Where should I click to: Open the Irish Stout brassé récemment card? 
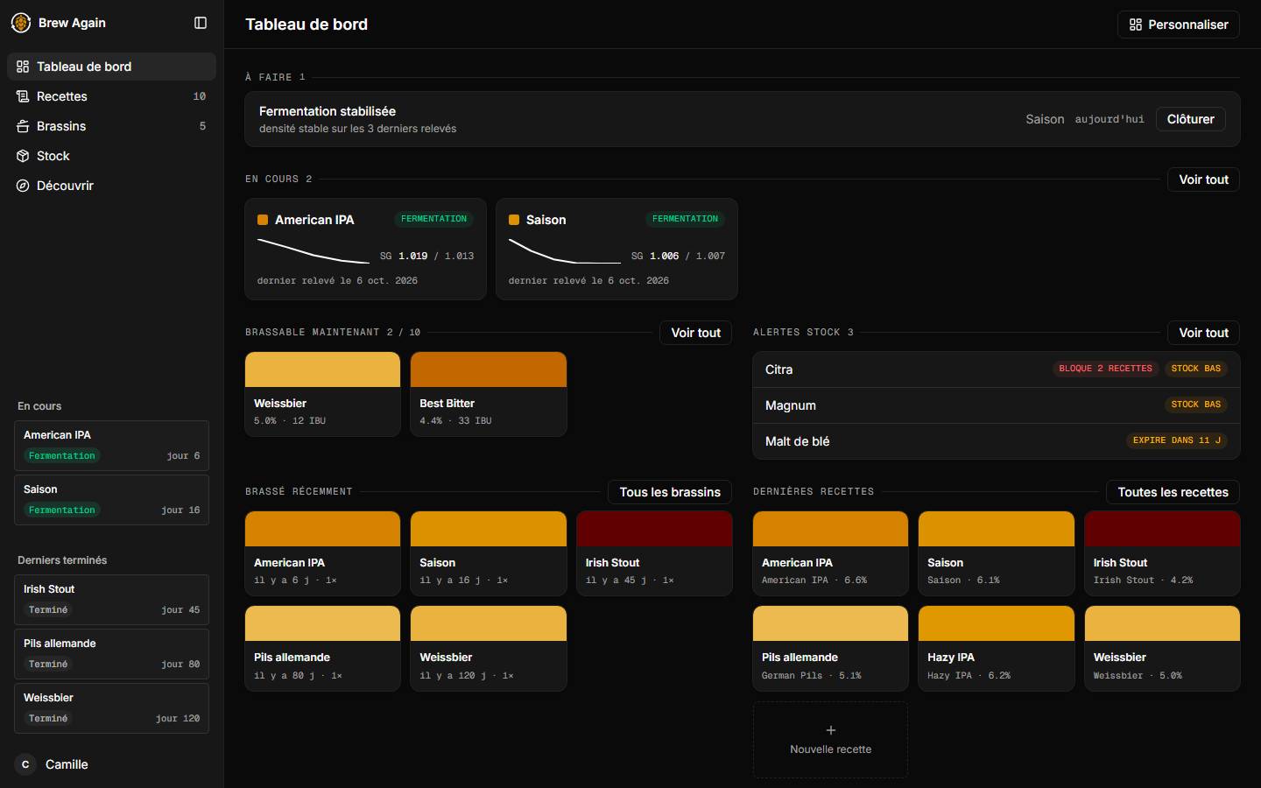[655, 553]
